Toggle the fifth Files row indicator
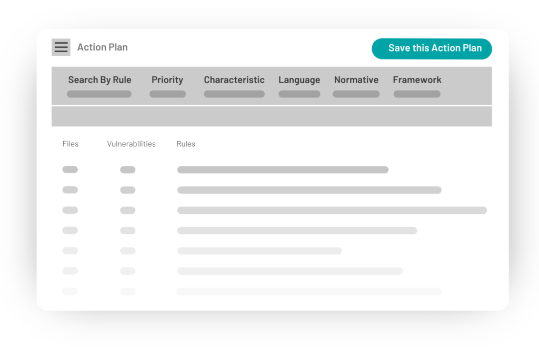The image size is (539, 347). click(70, 251)
